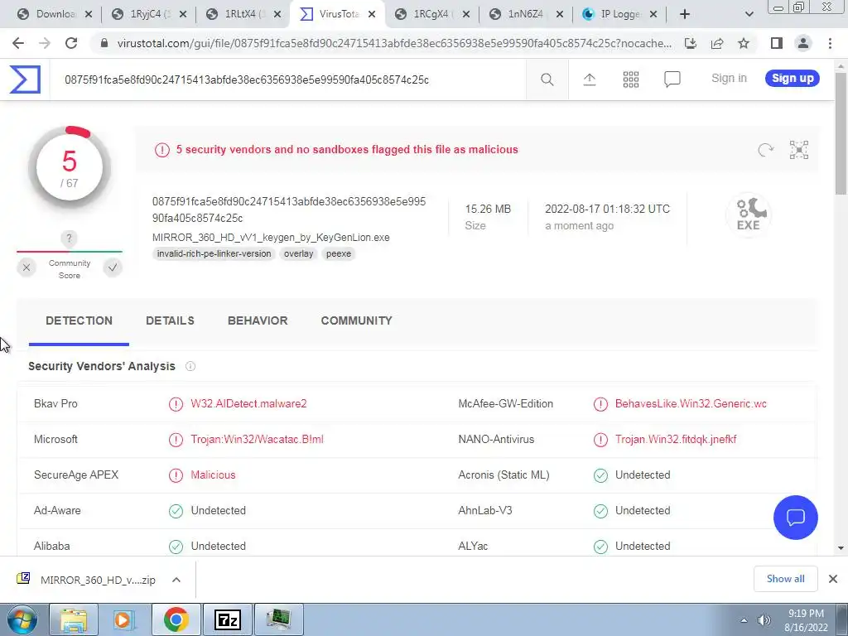Click the Bkav Pro malicious alert icon
Viewport: 848px width, 636px height.
pyautogui.click(x=176, y=404)
